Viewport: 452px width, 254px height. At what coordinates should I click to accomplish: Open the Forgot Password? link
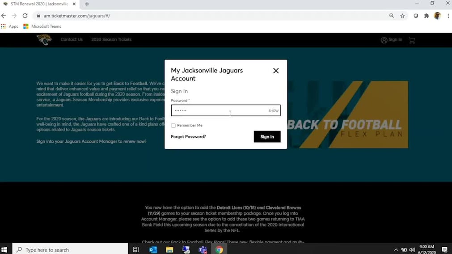188,137
